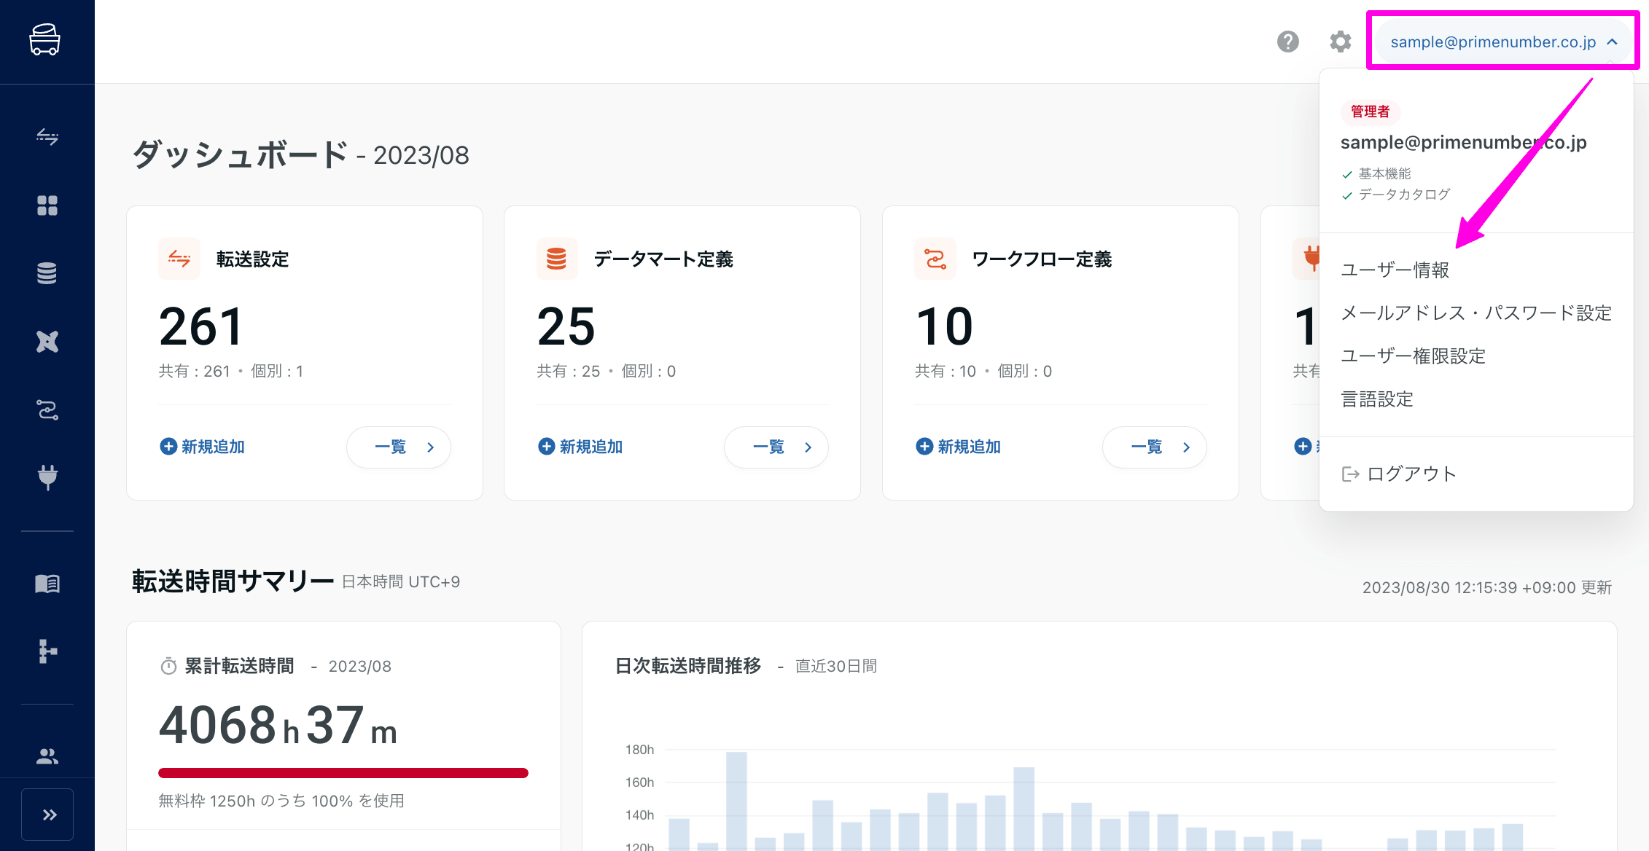Click the 転送設定 card icon
1649x851 pixels.
coord(179,259)
